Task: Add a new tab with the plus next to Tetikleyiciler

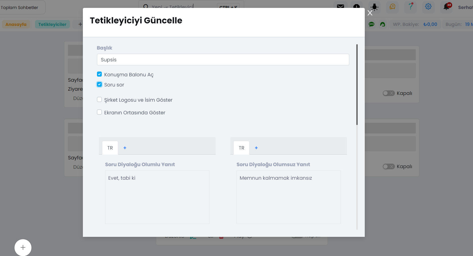Action: coord(80,24)
